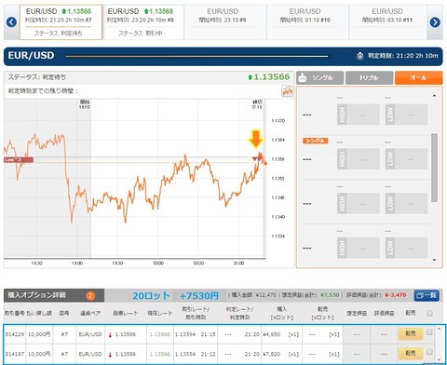Switch to トリプル option tab
This screenshot has height=365, width=447.
point(369,77)
